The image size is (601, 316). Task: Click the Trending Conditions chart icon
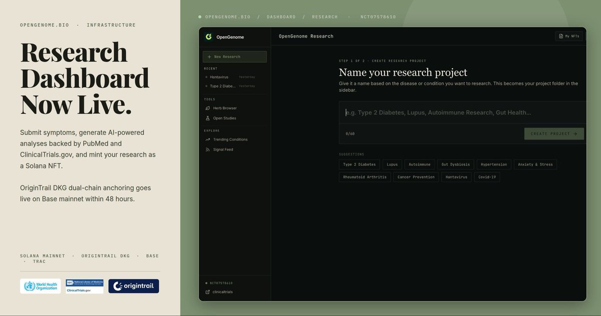[x=208, y=139]
